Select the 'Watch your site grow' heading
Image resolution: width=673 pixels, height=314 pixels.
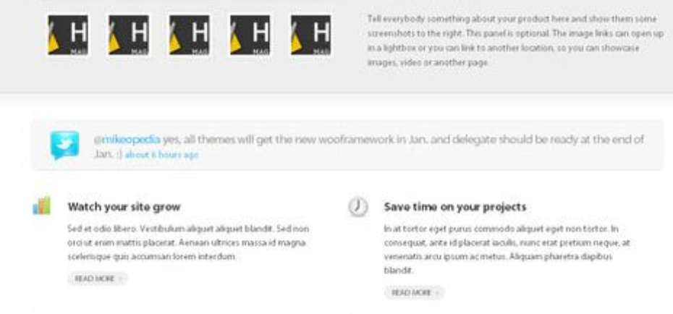coord(124,207)
